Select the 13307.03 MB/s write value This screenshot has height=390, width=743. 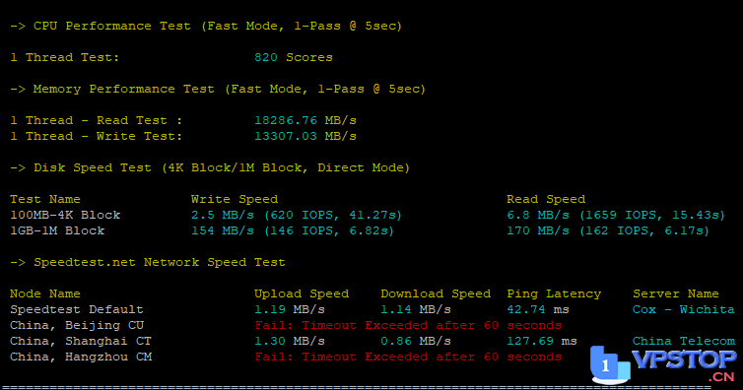click(x=305, y=136)
